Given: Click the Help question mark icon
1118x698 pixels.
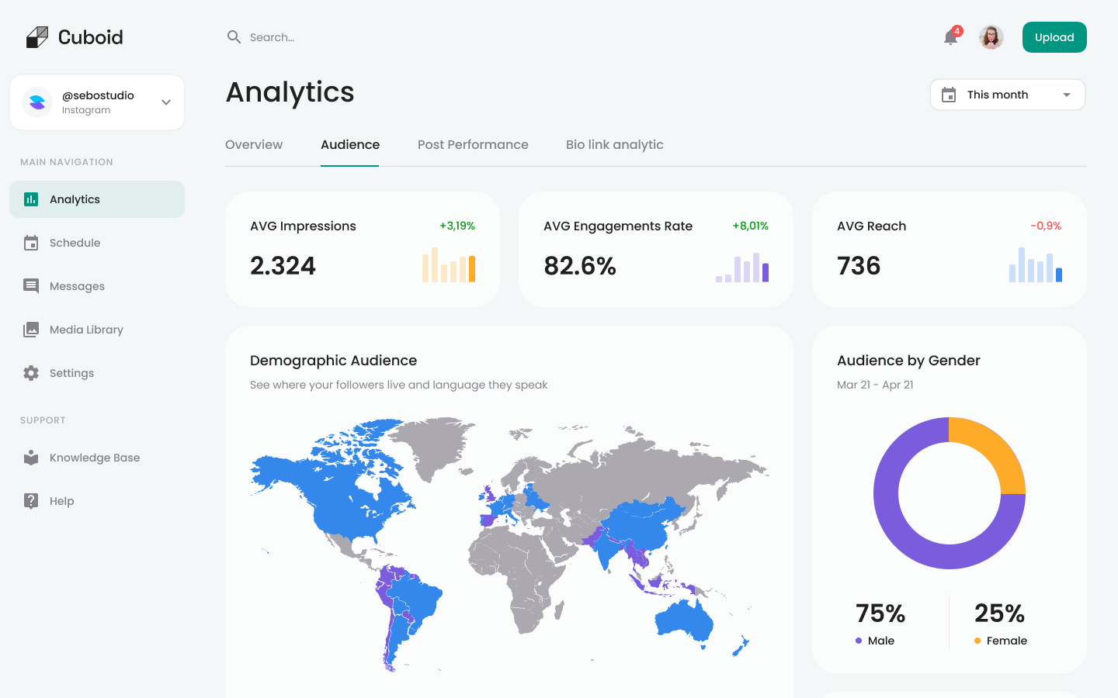Looking at the screenshot, I should click(31, 501).
